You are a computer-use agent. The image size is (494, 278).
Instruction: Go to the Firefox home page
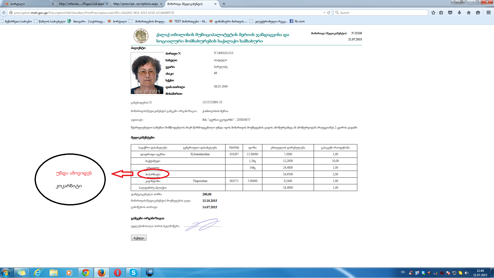click(469, 13)
